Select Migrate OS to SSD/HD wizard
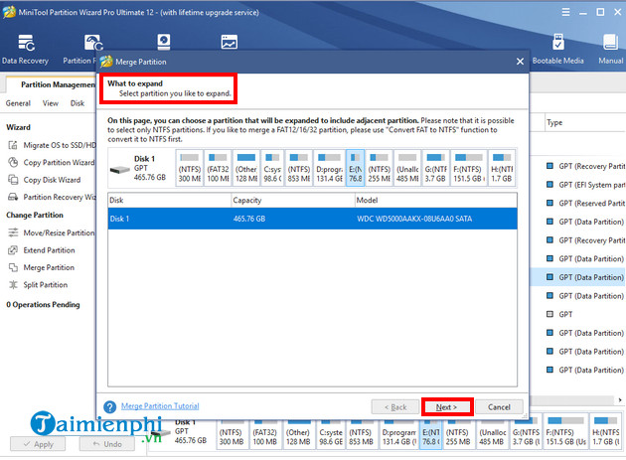The height and width of the screenshot is (460, 626). click(x=60, y=145)
